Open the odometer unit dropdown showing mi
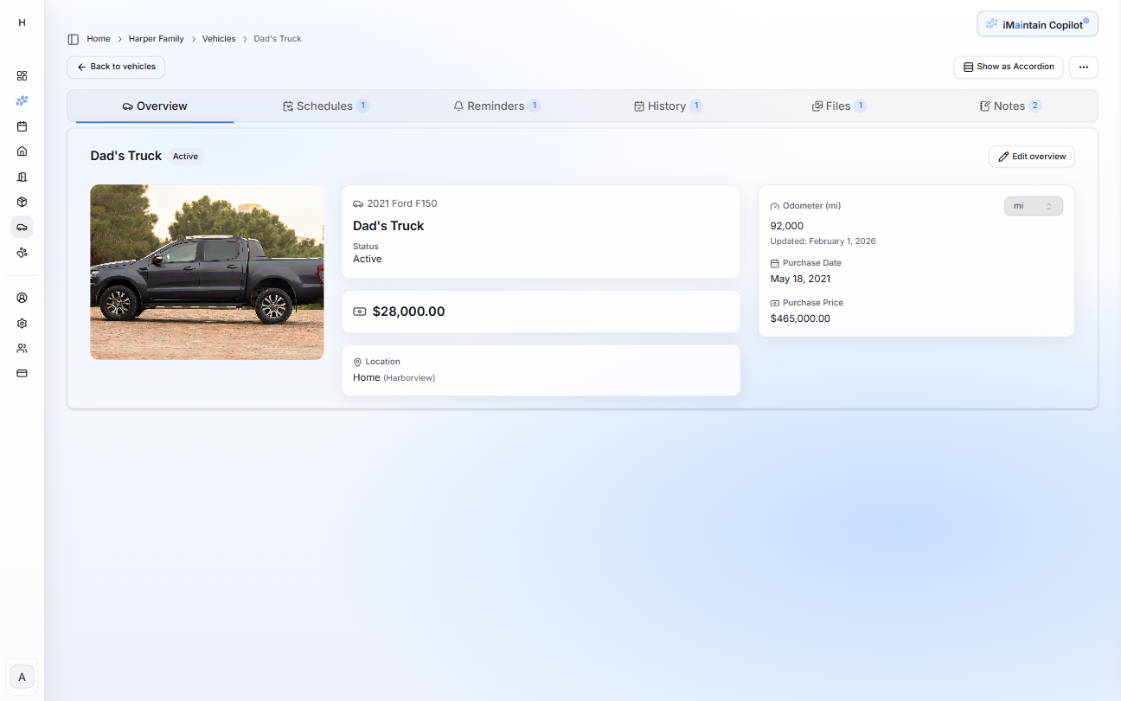This screenshot has width=1121, height=701. click(x=1033, y=206)
